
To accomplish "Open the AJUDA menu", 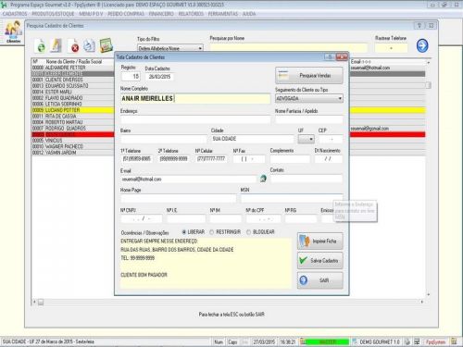I will (x=249, y=14).
